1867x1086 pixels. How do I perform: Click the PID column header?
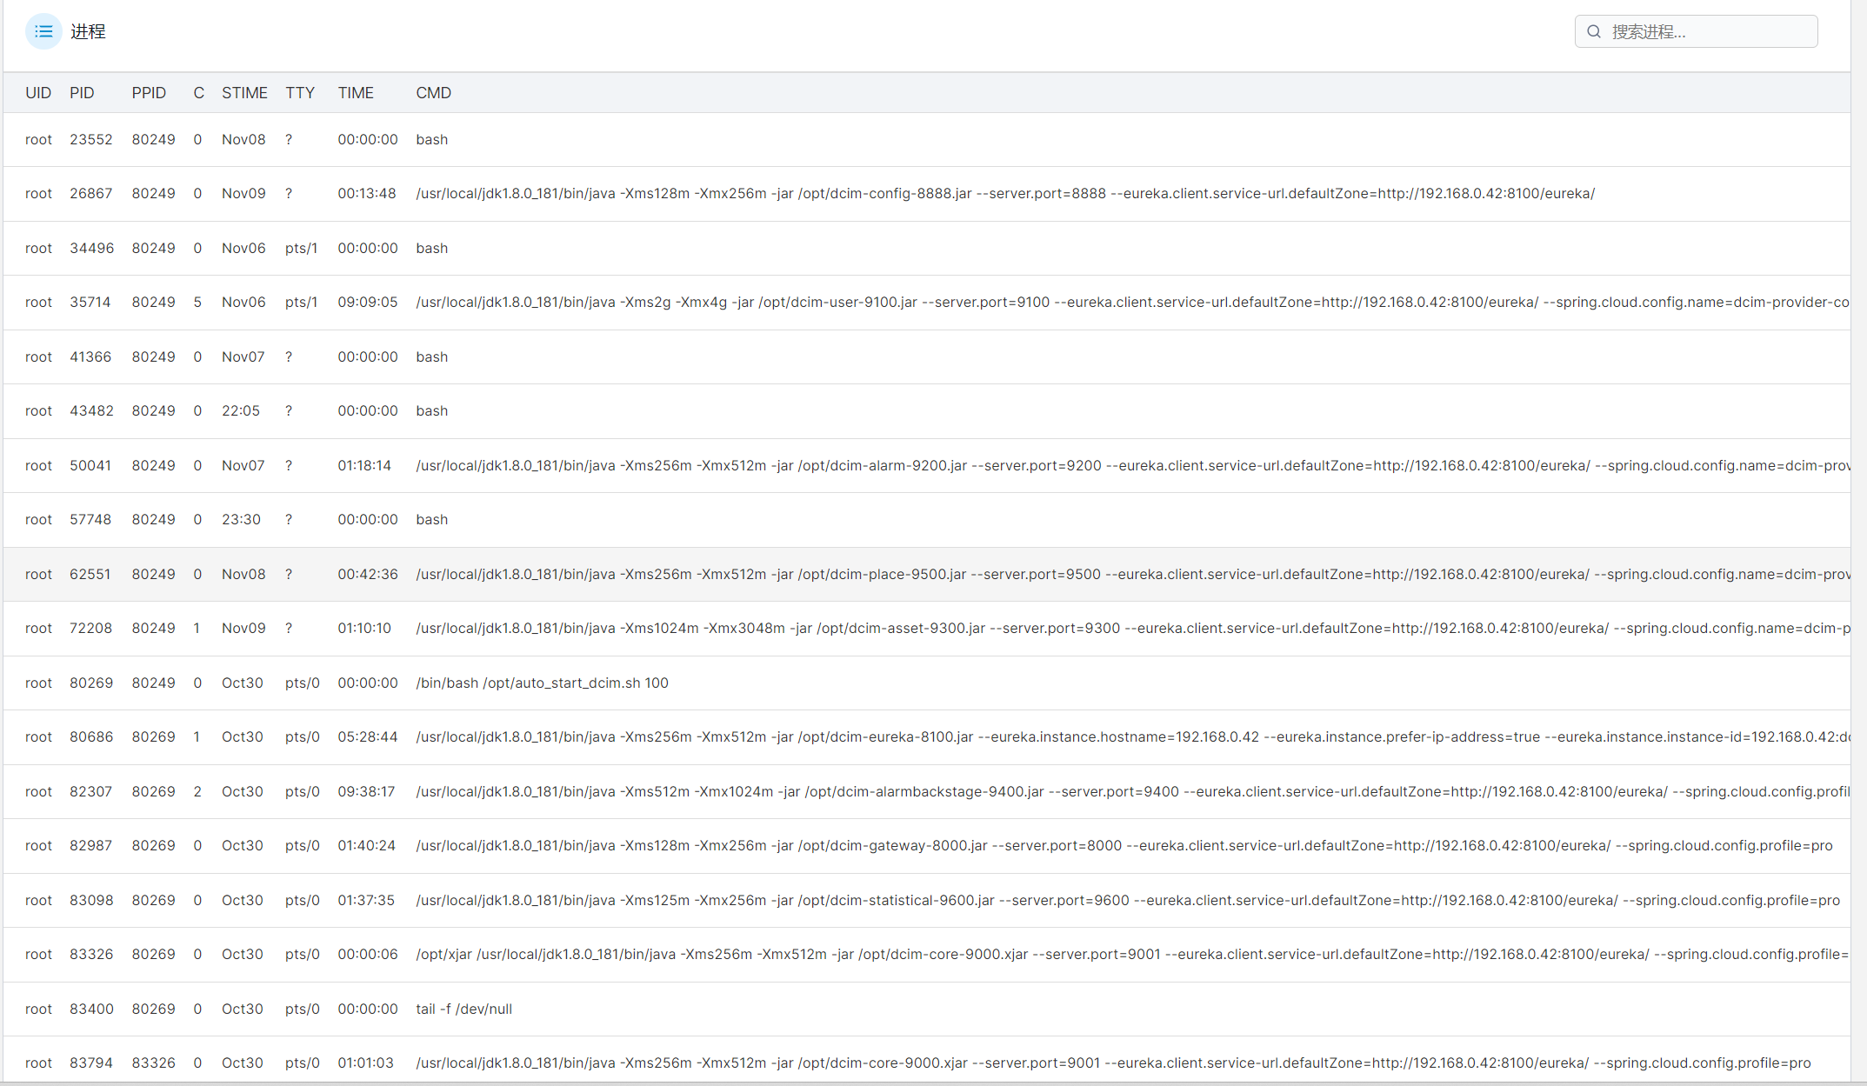(82, 93)
